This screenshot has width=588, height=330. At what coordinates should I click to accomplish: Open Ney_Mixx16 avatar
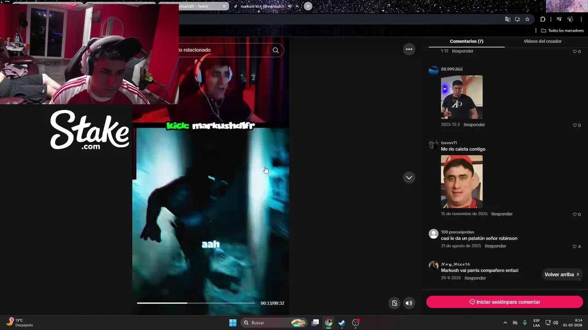tap(434, 266)
